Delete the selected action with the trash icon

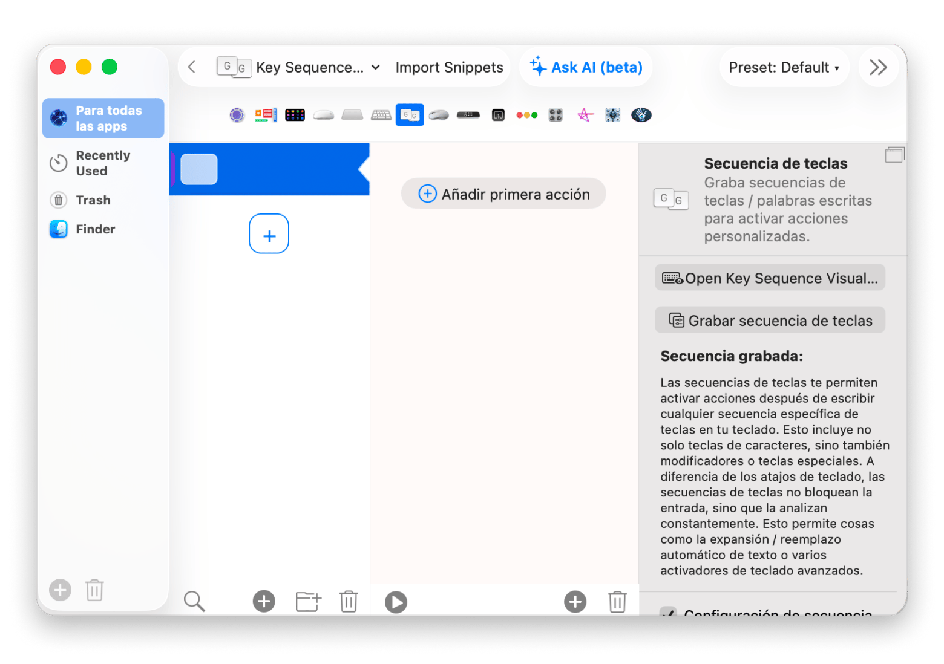pyautogui.click(x=617, y=602)
